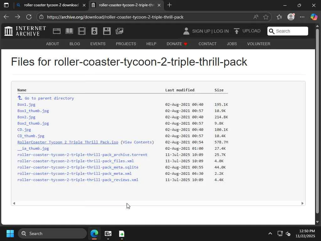This screenshot has height=241, width=321.
Task: Open the Edge settings and more menu
Action: tap(302, 17)
